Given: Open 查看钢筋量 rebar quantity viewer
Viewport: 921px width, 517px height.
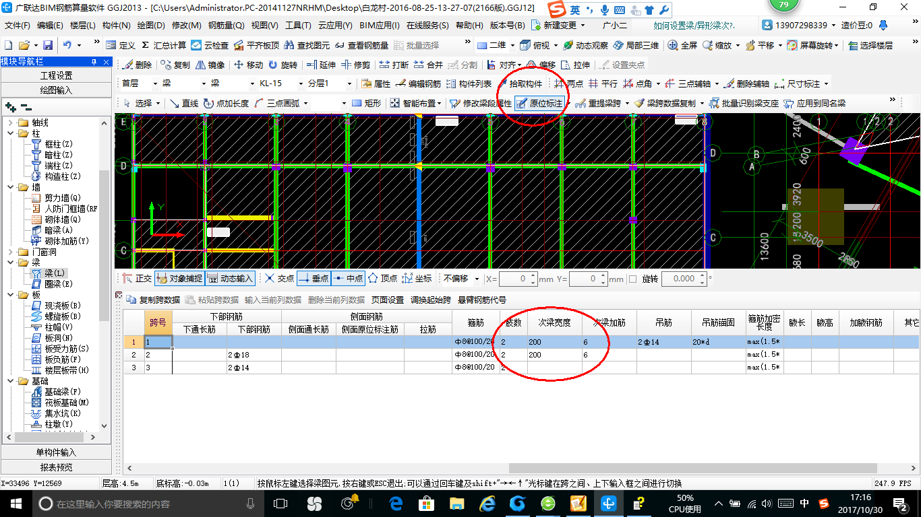Looking at the screenshot, I should pos(361,45).
